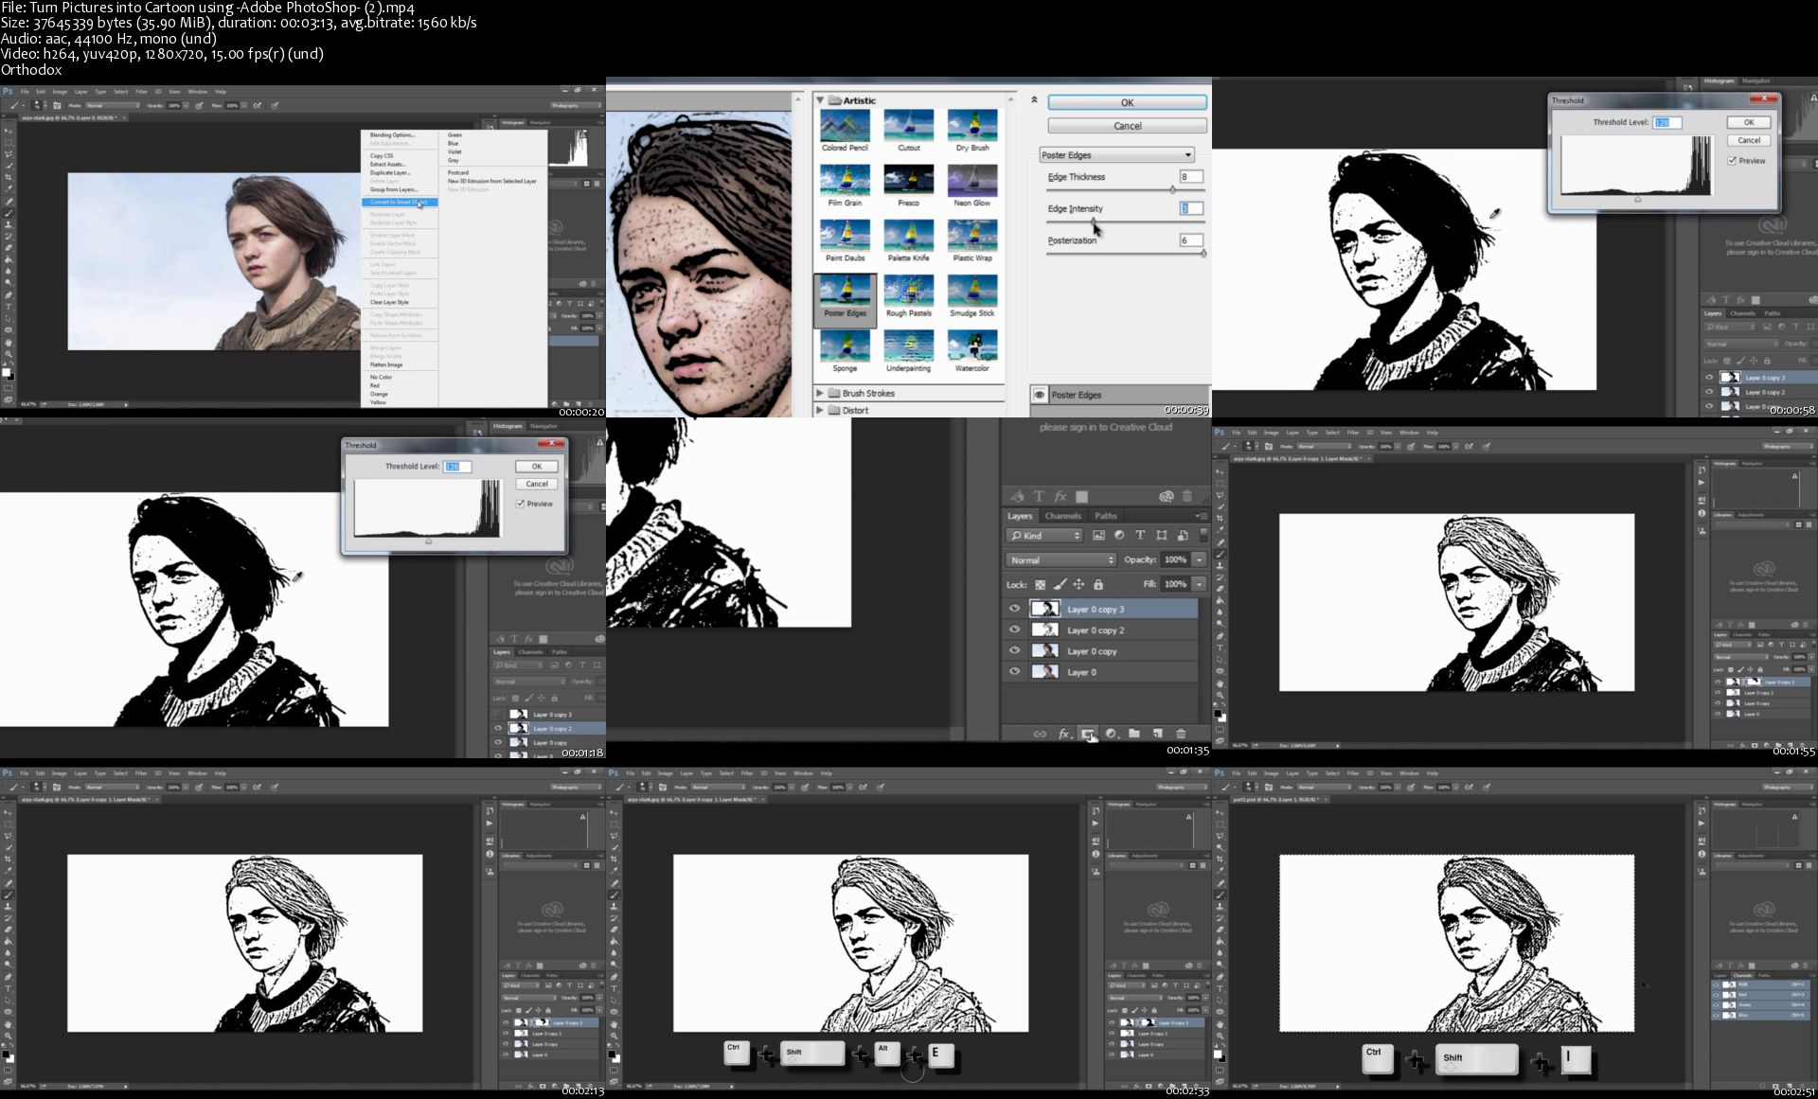Click Cancel in the Filter Gallery dialog
Viewport: 1818px width, 1099px height.
pos(1127,126)
